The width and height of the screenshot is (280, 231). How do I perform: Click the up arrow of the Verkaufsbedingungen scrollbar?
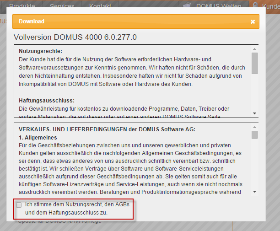coord(255,127)
